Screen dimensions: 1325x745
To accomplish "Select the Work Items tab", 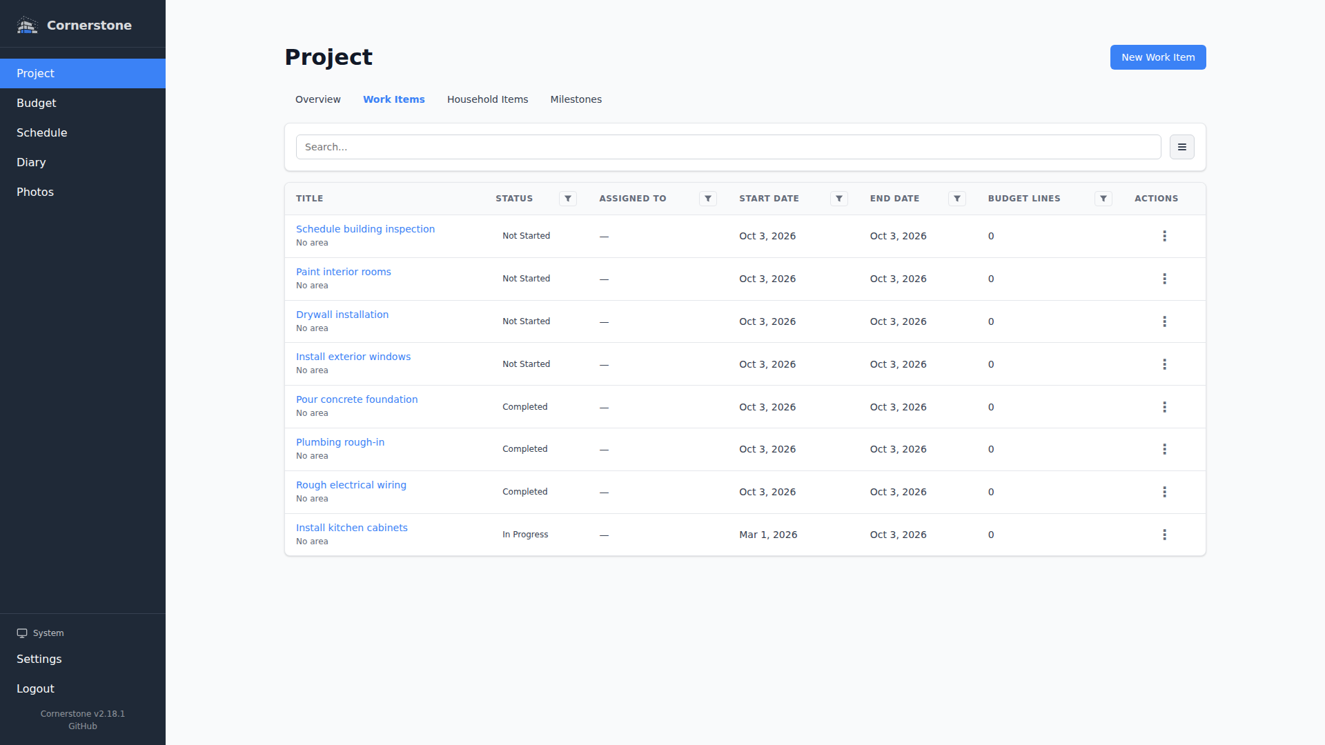I will click(x=394, y=99).
